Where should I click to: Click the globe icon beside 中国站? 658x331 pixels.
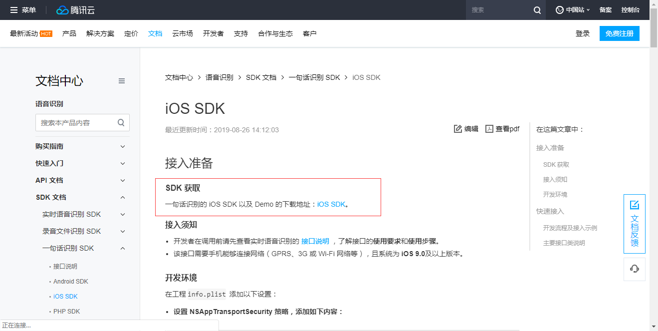click(x=560, y=10)
